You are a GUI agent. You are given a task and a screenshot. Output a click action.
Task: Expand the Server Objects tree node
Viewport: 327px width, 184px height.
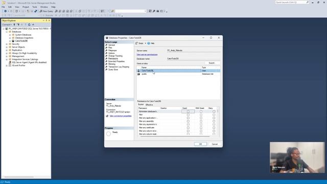tap(7, 47)
